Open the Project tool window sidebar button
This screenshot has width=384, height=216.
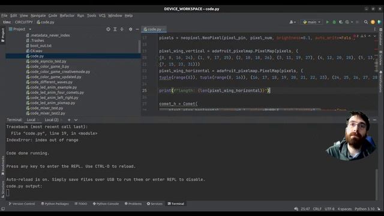[x=2, y=35]
